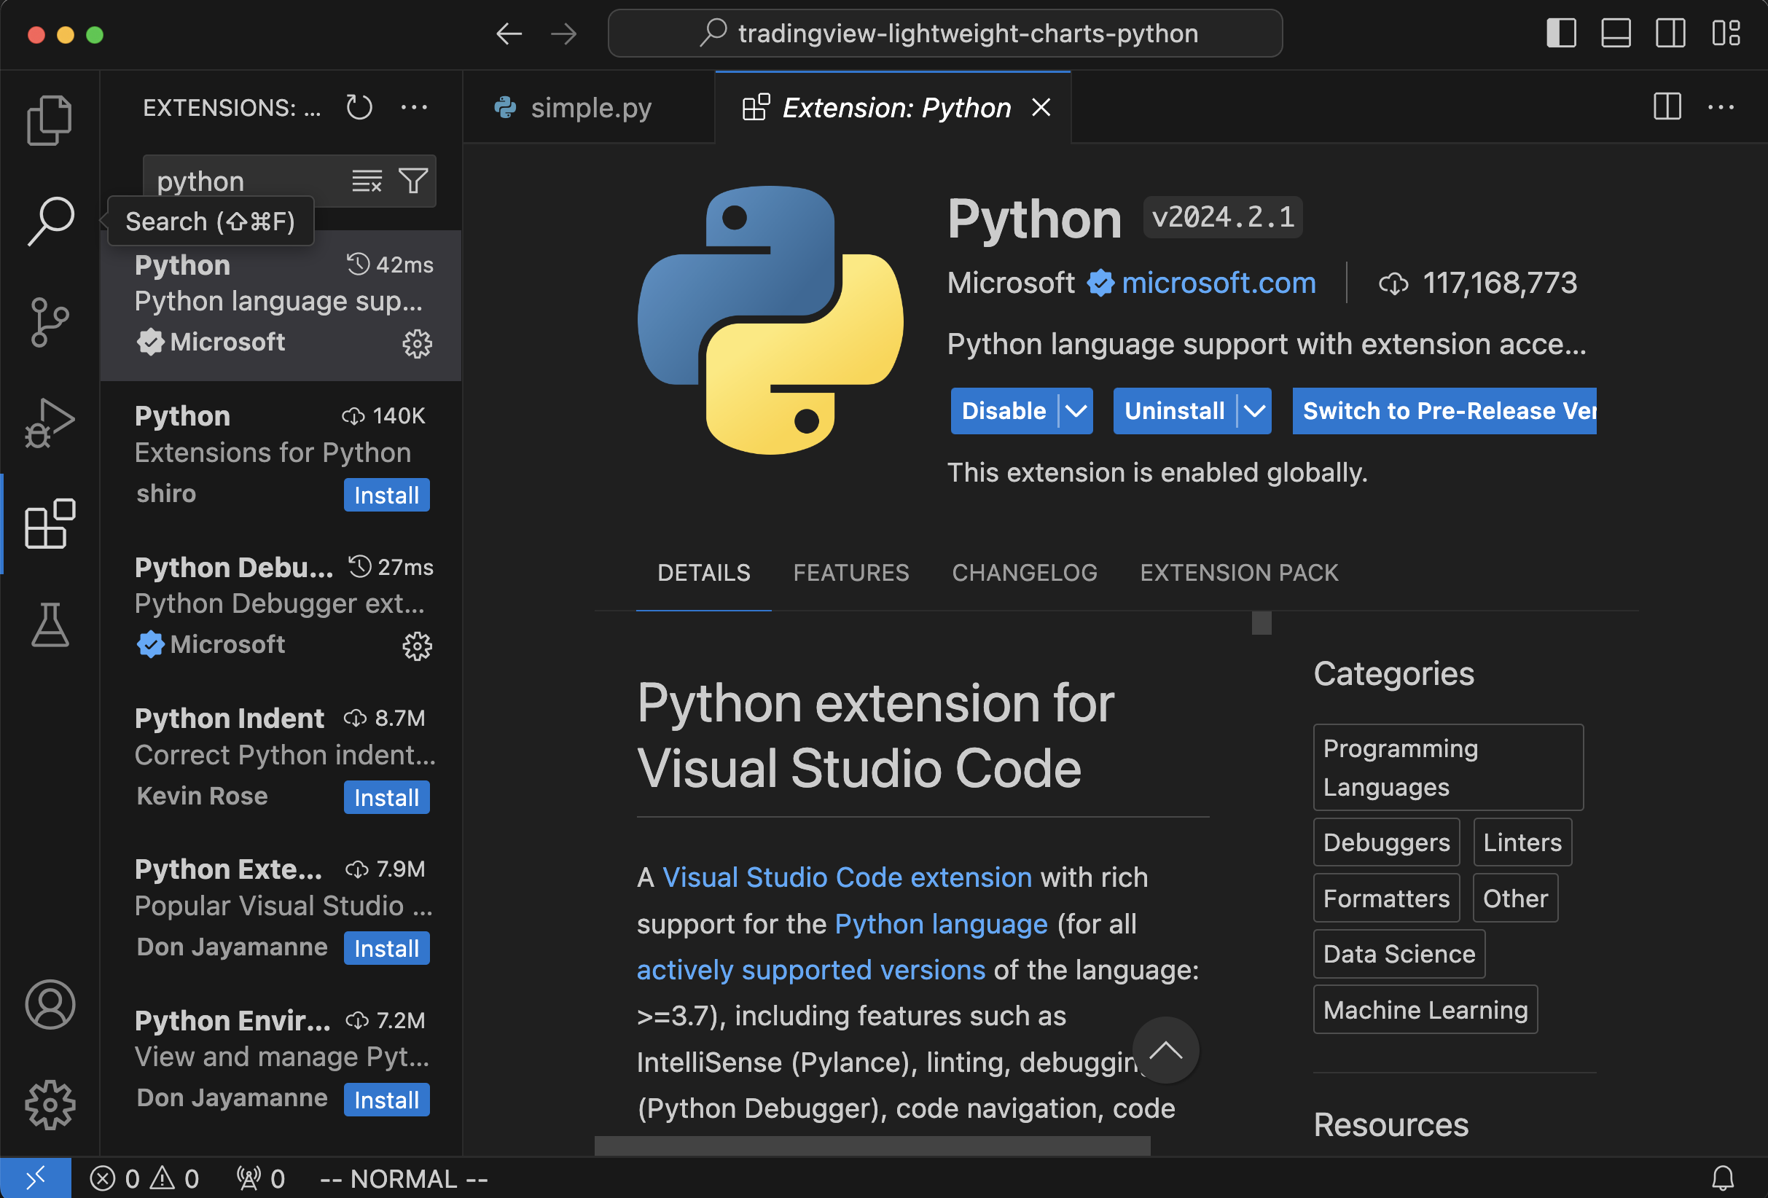Open the Disable dropdown arrow
Viewport: 1768px width, 1198px height.
[1075, 411]
